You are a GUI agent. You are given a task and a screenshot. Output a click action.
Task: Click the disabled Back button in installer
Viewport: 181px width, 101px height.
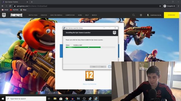point(94,67)
